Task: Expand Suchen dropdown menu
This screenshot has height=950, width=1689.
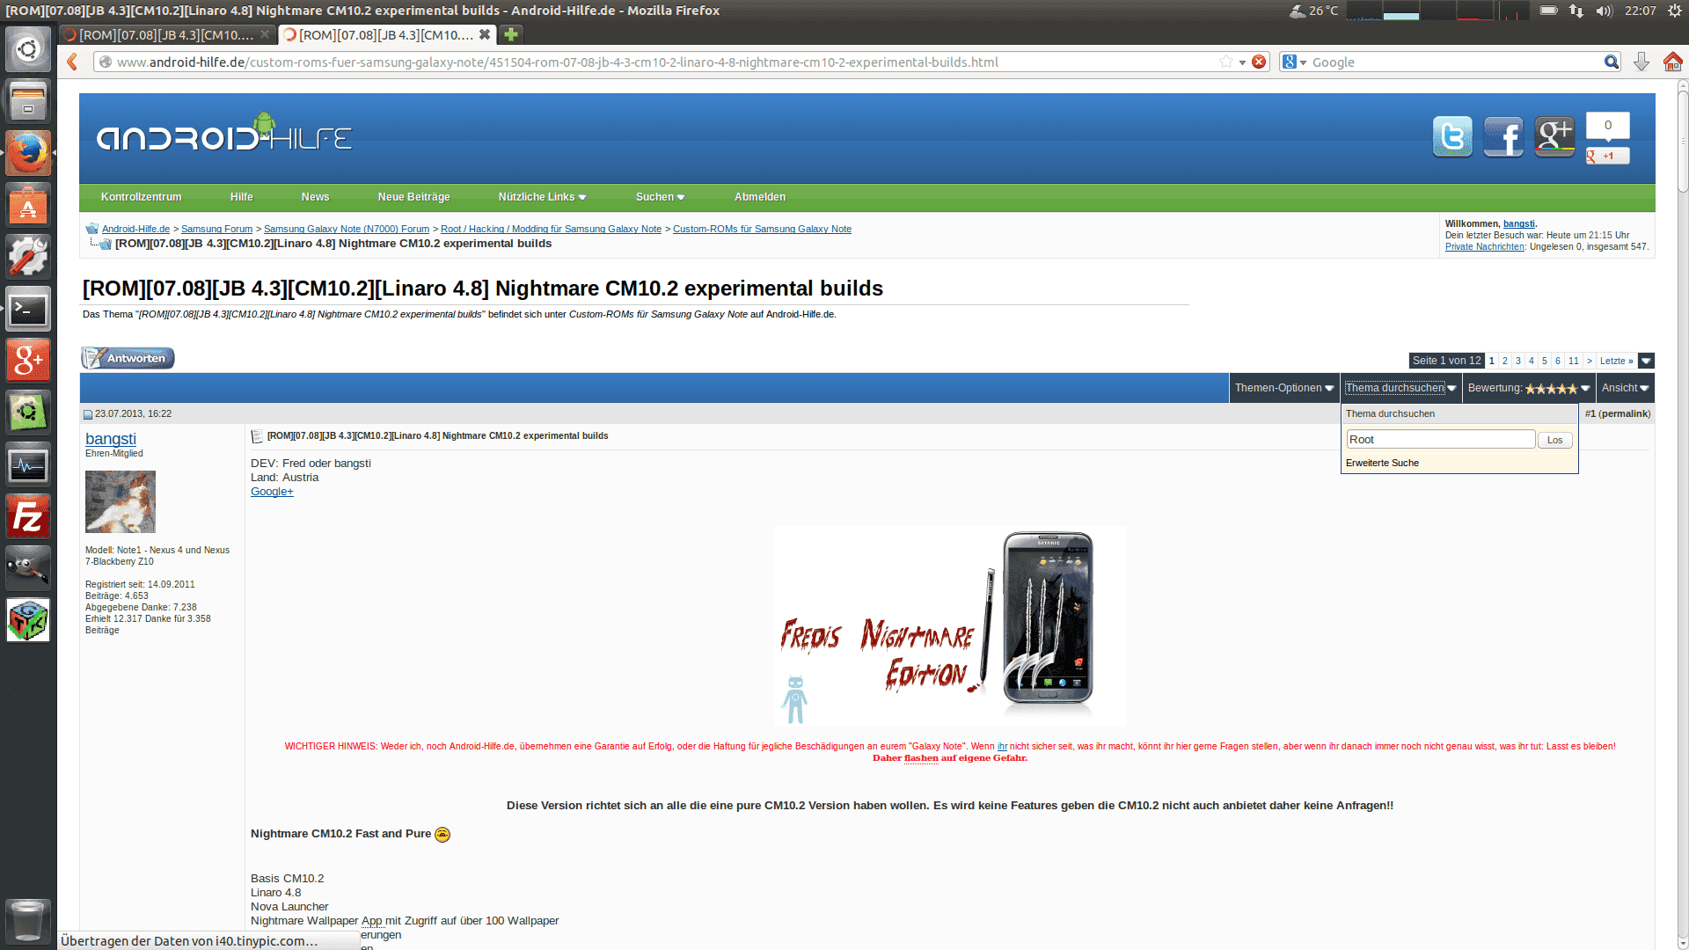Action: point(660,197)
